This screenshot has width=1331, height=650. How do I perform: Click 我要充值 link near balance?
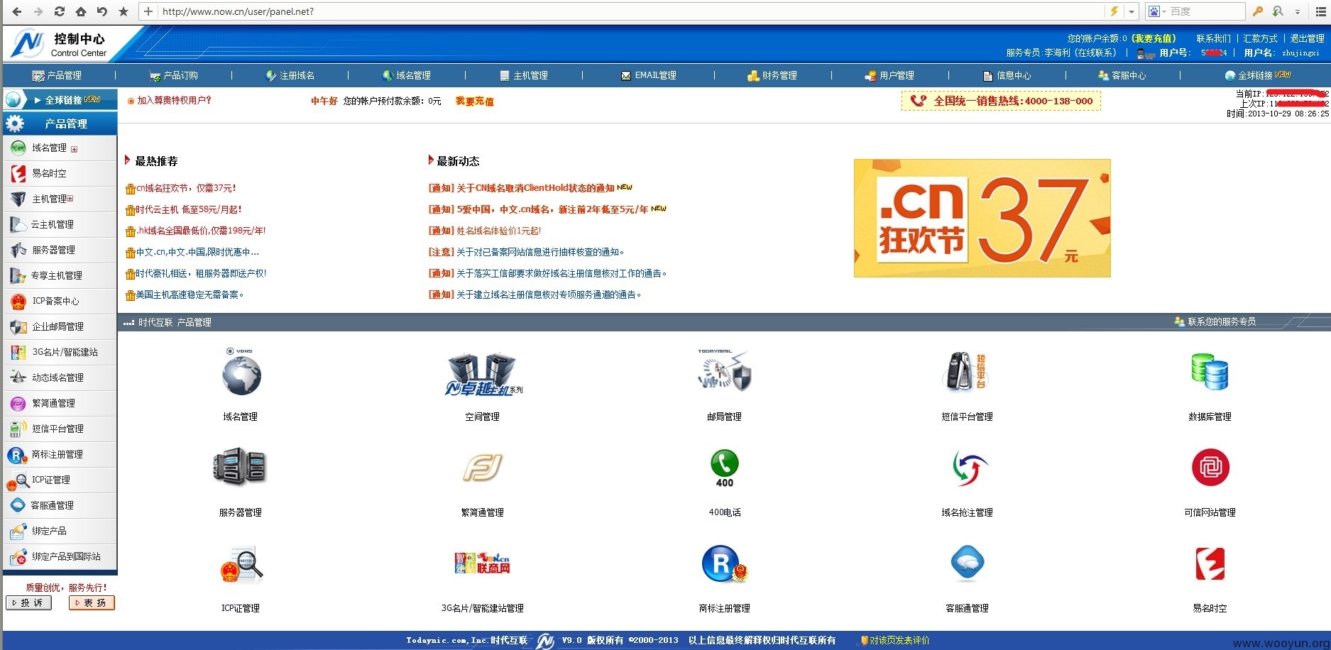pyautogui.click(x=475, y=101)
